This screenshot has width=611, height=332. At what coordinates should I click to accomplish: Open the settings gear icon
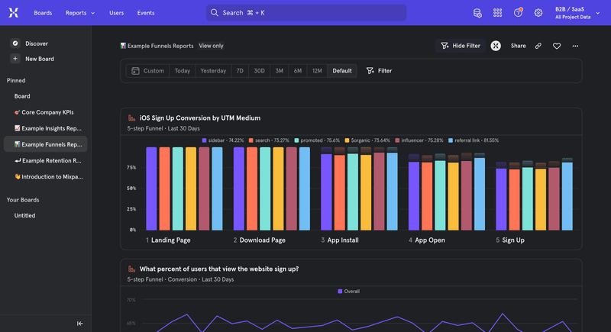(x=538, y=13)
